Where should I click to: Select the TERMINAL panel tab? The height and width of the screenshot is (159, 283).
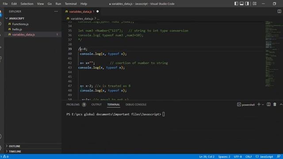pos(114,105)
